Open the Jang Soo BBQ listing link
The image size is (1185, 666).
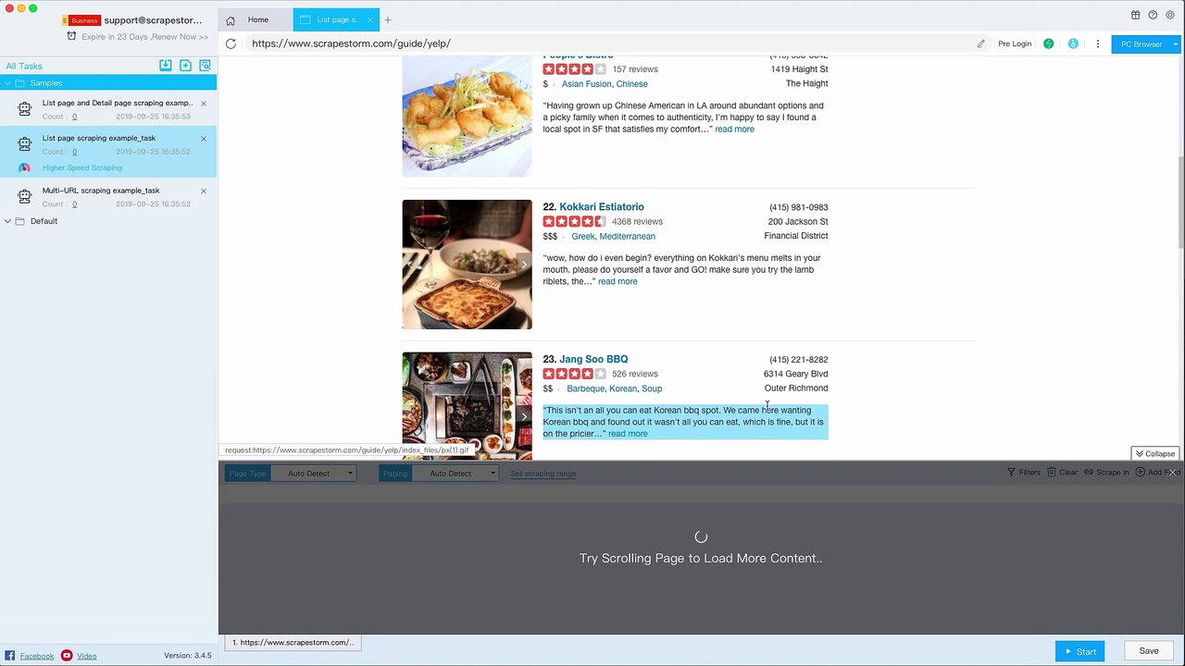(x=593, y=360)
